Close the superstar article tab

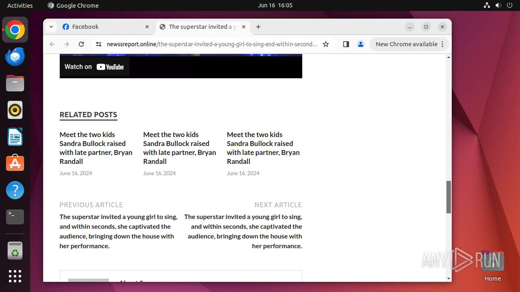pyautogui.click(x=244, y=27)
